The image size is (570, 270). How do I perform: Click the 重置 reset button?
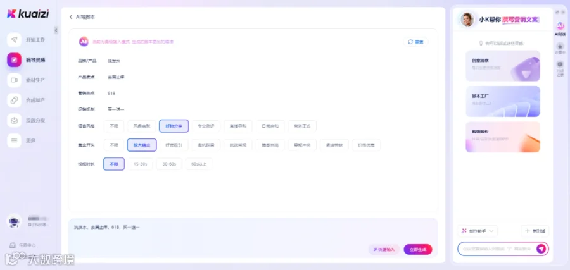pos(416,42)
